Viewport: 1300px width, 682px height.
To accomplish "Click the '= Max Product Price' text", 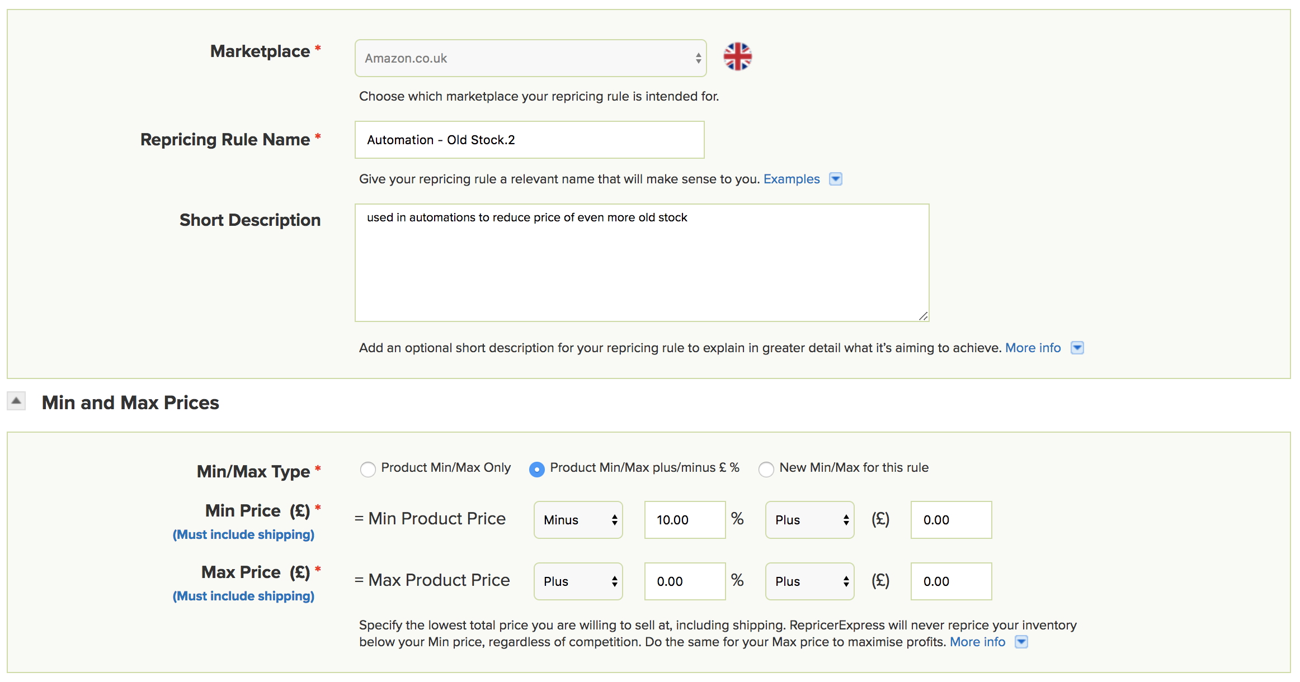I will click(432, 580).
